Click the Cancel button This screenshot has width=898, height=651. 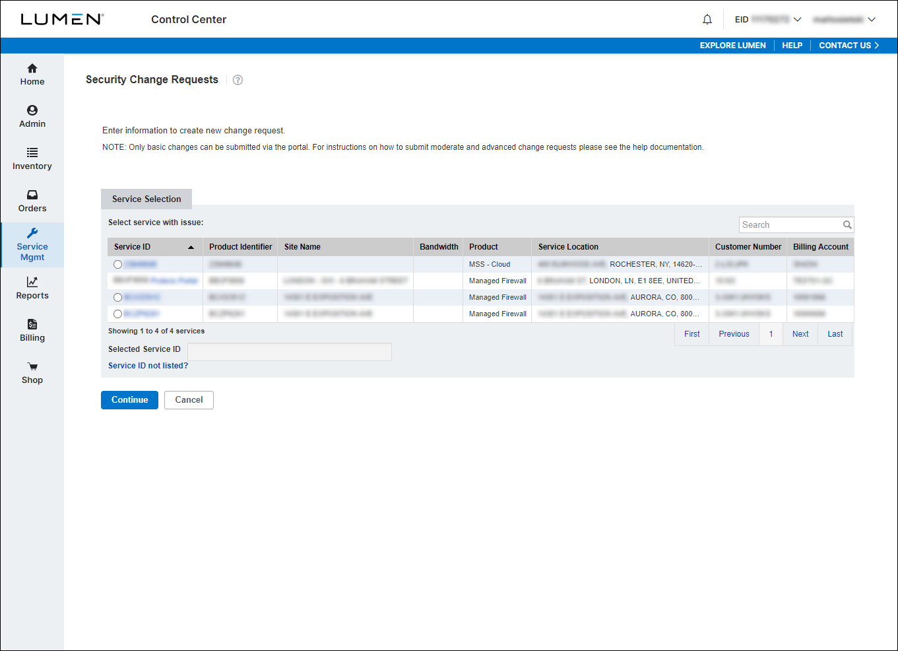[x=189, y=400]
